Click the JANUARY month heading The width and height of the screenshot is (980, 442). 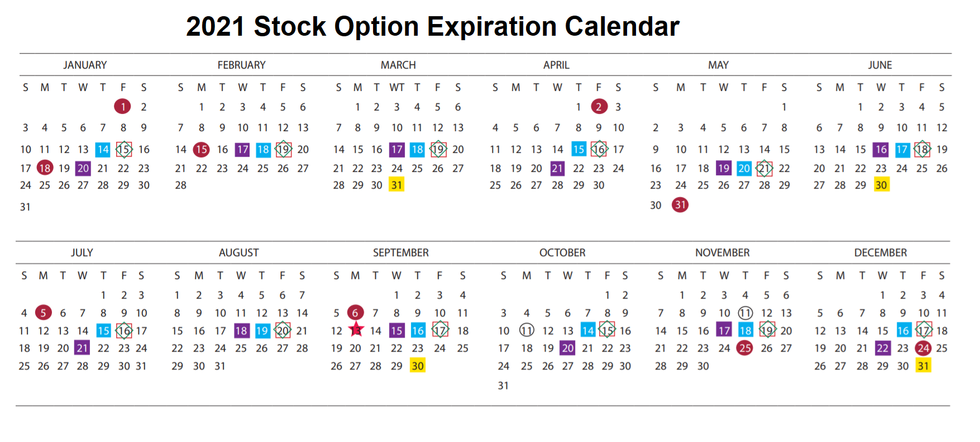[85, 65]
